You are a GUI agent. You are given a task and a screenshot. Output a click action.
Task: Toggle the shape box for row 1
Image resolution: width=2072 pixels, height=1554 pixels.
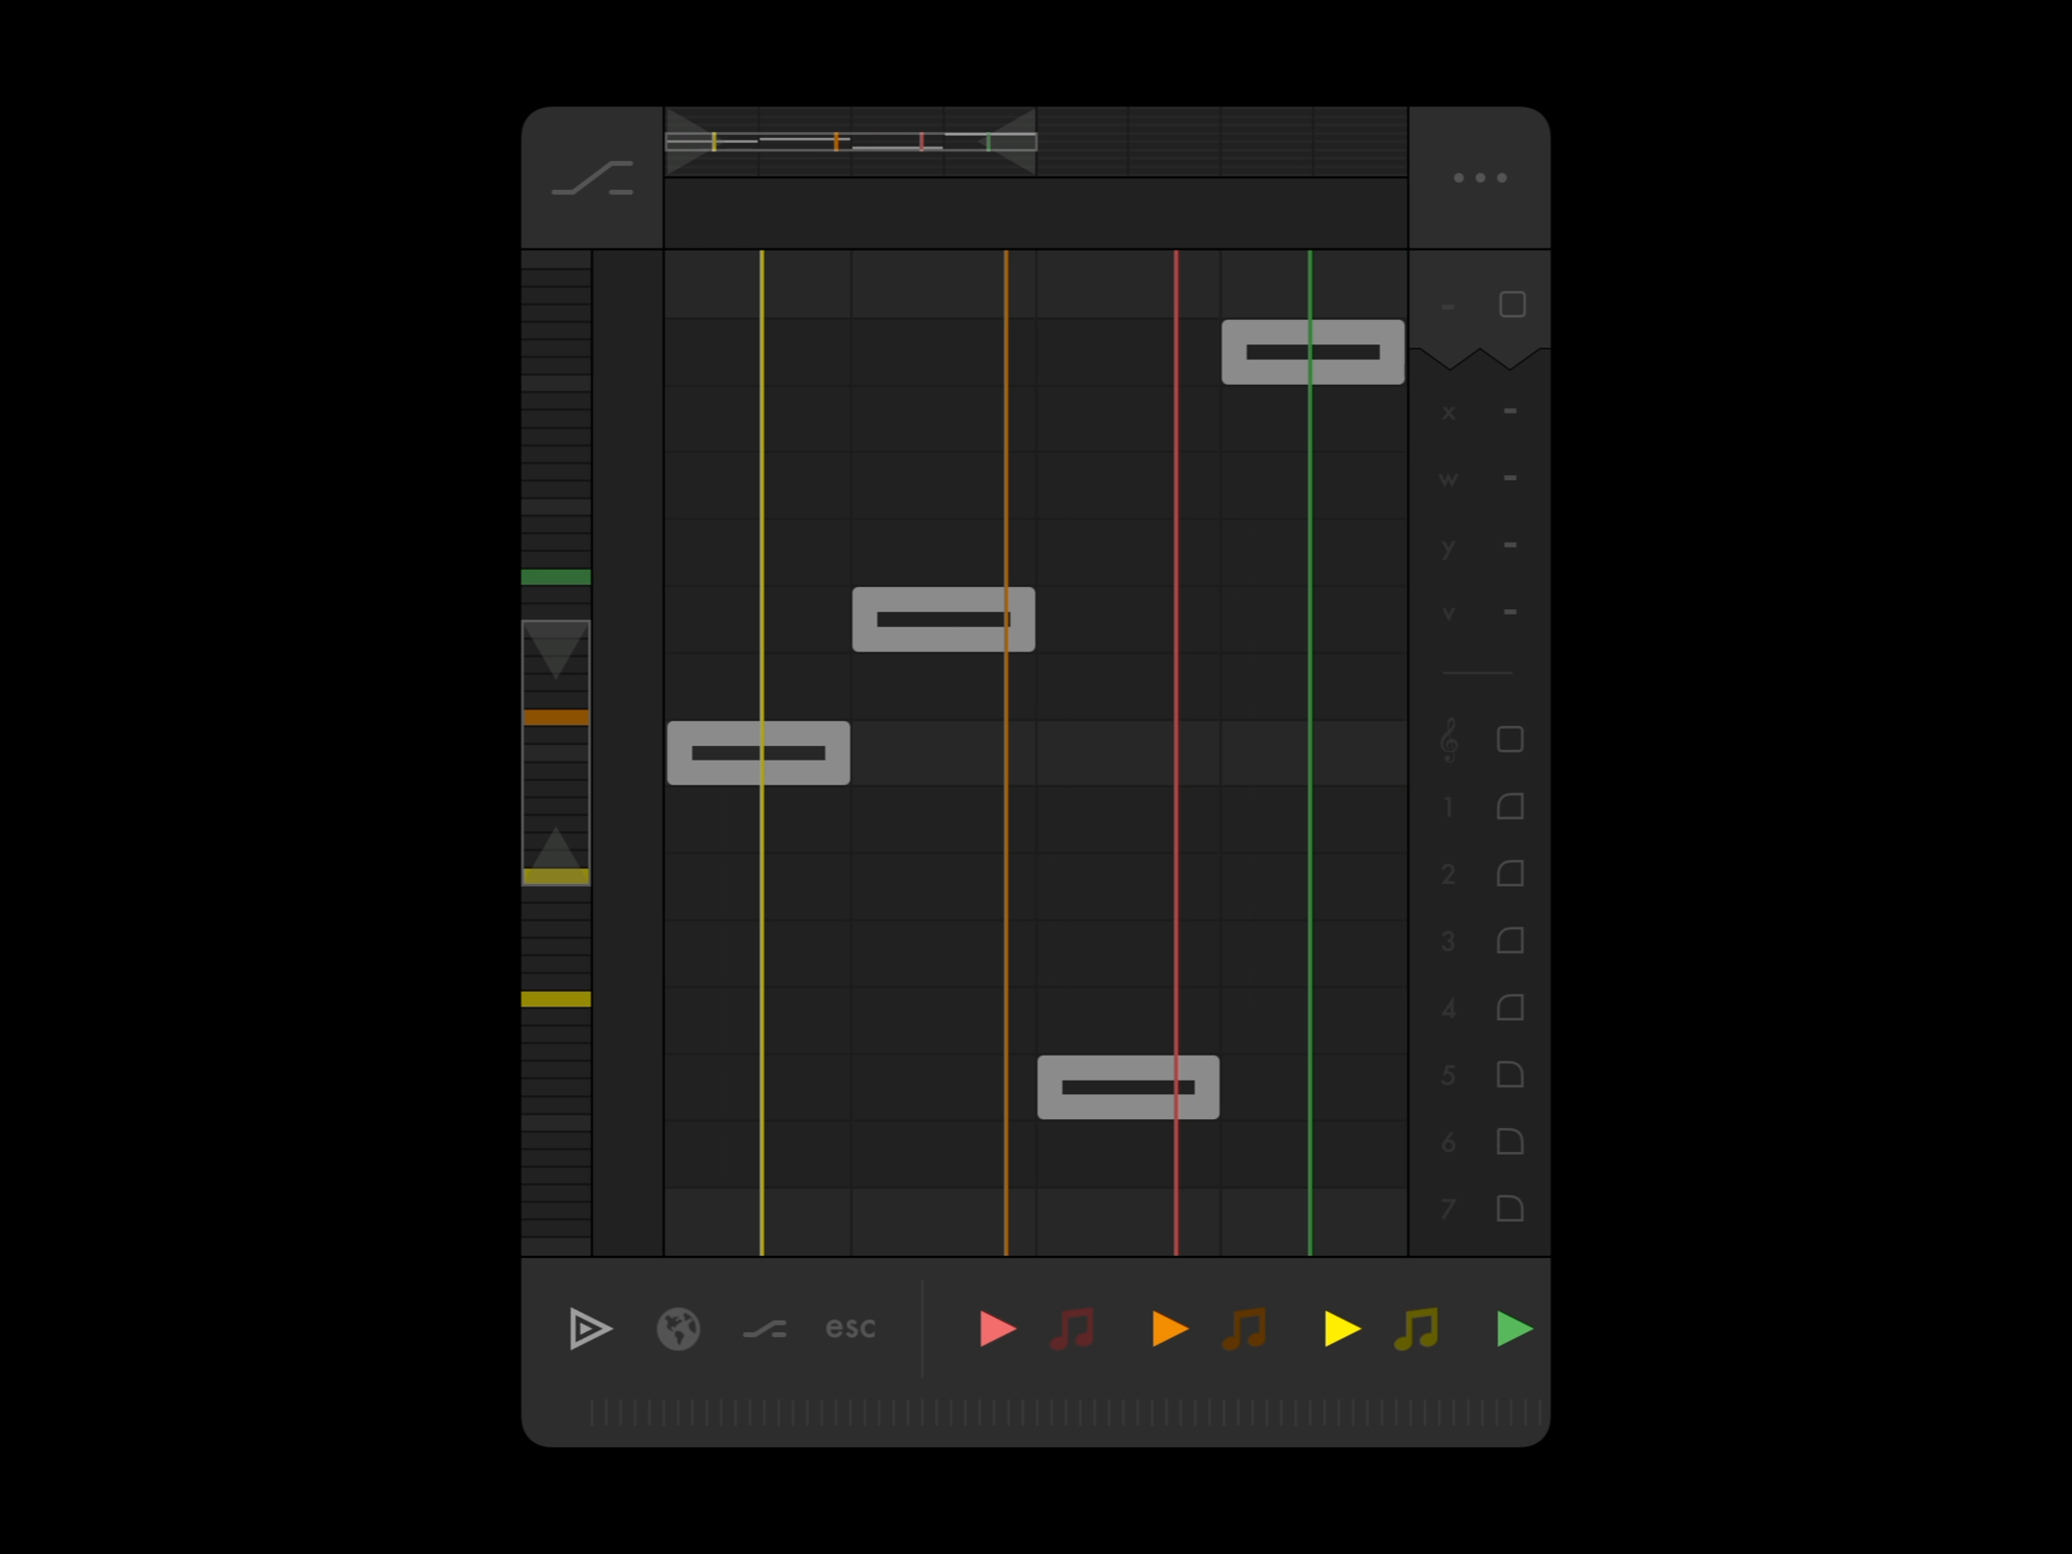1510,807
